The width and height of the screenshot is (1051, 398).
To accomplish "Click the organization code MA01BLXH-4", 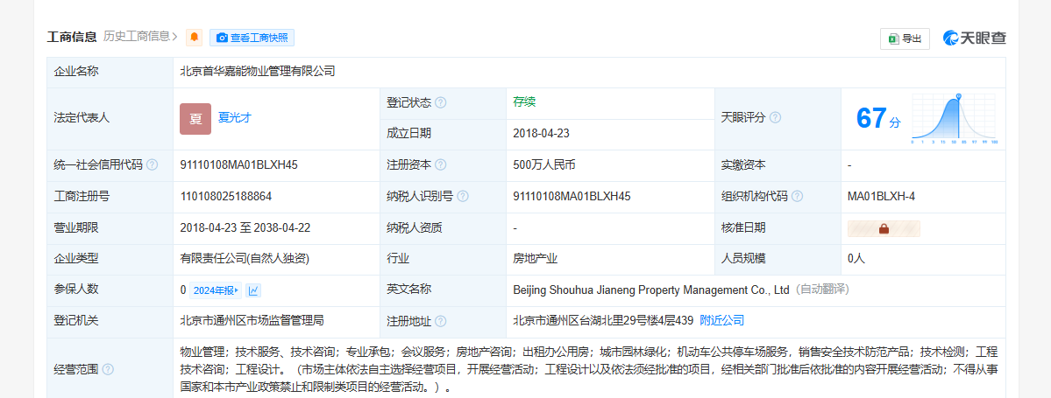I will click(x=882, y=197).
